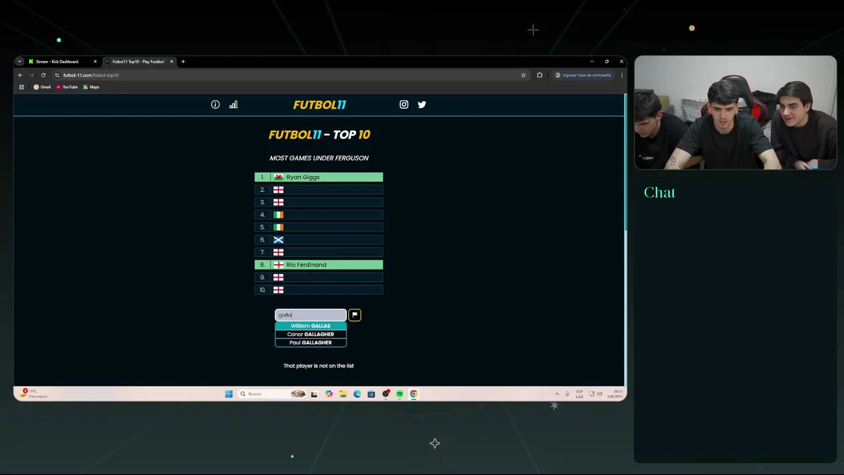
Task: Open Spotify from the taskbar
Action: click(x=400, y=394)
